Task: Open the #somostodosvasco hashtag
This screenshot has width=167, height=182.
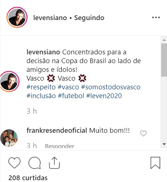Action: 111,87
